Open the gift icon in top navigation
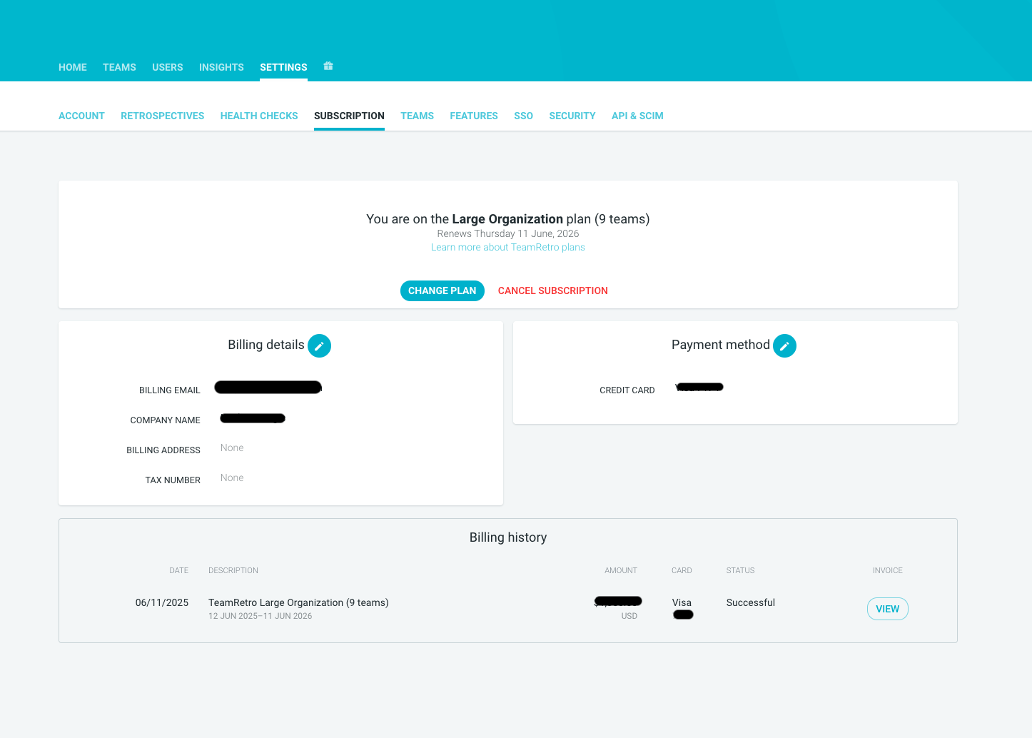This screenshot has height=738, width=1032. tap(328, 66)
